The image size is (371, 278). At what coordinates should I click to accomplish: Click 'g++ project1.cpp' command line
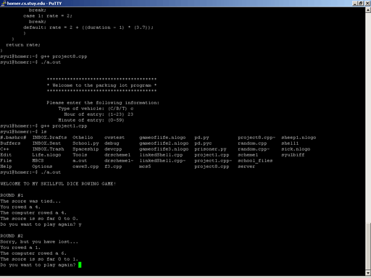click(43, 126)
